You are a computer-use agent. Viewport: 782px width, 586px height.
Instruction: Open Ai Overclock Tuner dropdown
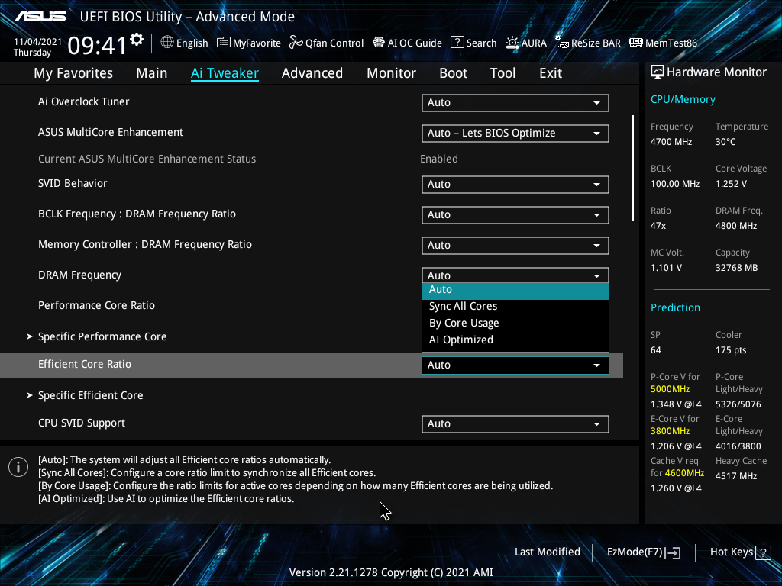point(515,103)
